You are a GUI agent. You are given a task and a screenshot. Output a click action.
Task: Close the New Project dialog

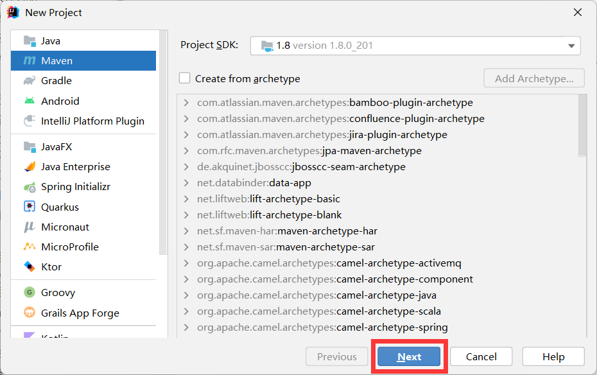click(578, 13)
